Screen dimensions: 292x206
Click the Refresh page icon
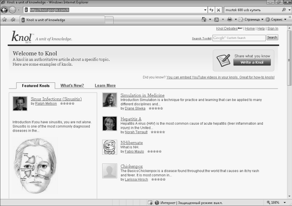click(211, 10)
